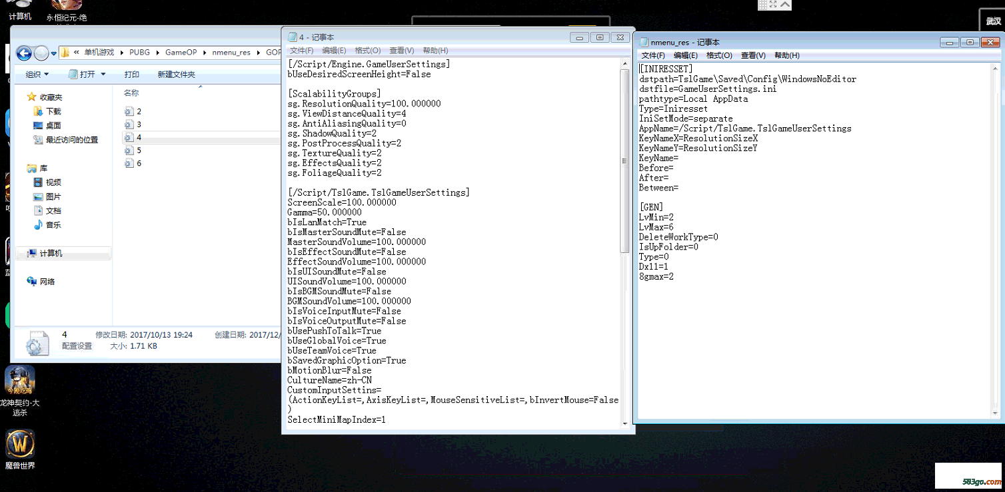This screenshot has height=492, width=1005.
Task: Select 计算机 in the navigation pane
Action: point(51,254)
